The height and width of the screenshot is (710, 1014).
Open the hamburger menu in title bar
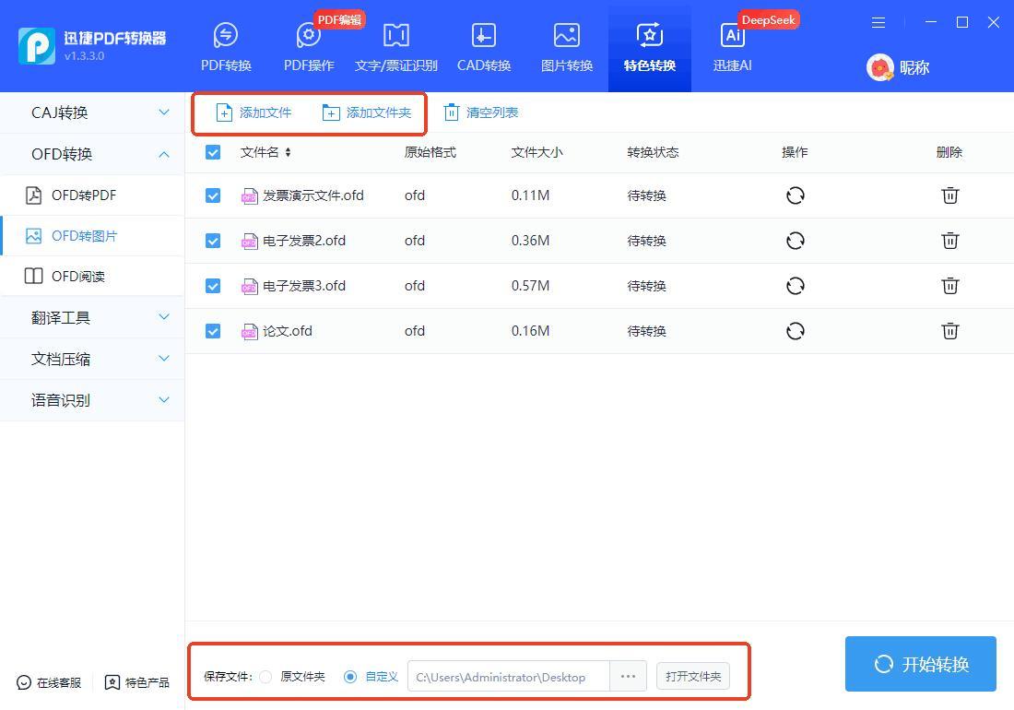[x=878, y=22]
